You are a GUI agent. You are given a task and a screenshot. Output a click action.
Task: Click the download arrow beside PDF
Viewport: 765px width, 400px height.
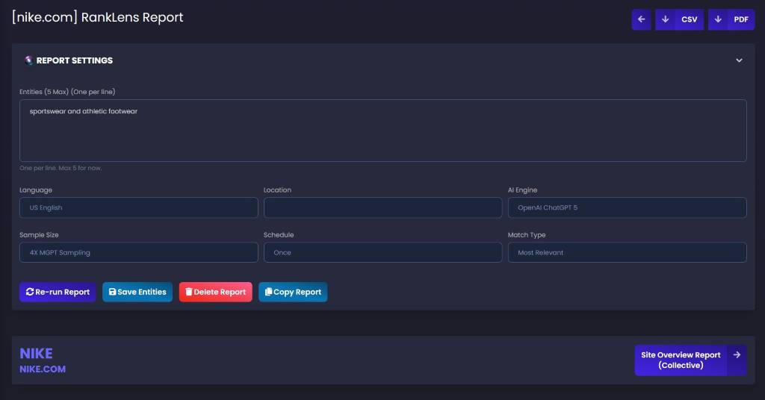click(718, 19)
